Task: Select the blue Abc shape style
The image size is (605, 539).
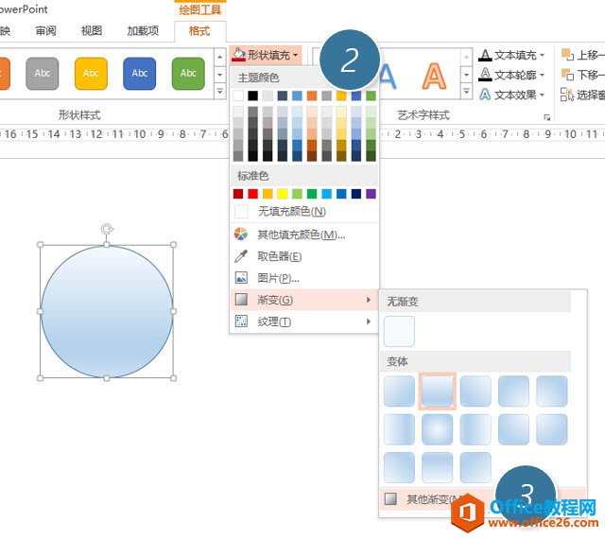Action: point(140,74)
